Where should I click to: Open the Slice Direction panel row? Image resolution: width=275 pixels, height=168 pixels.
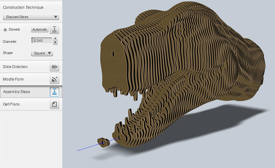(x=31, y=67)
